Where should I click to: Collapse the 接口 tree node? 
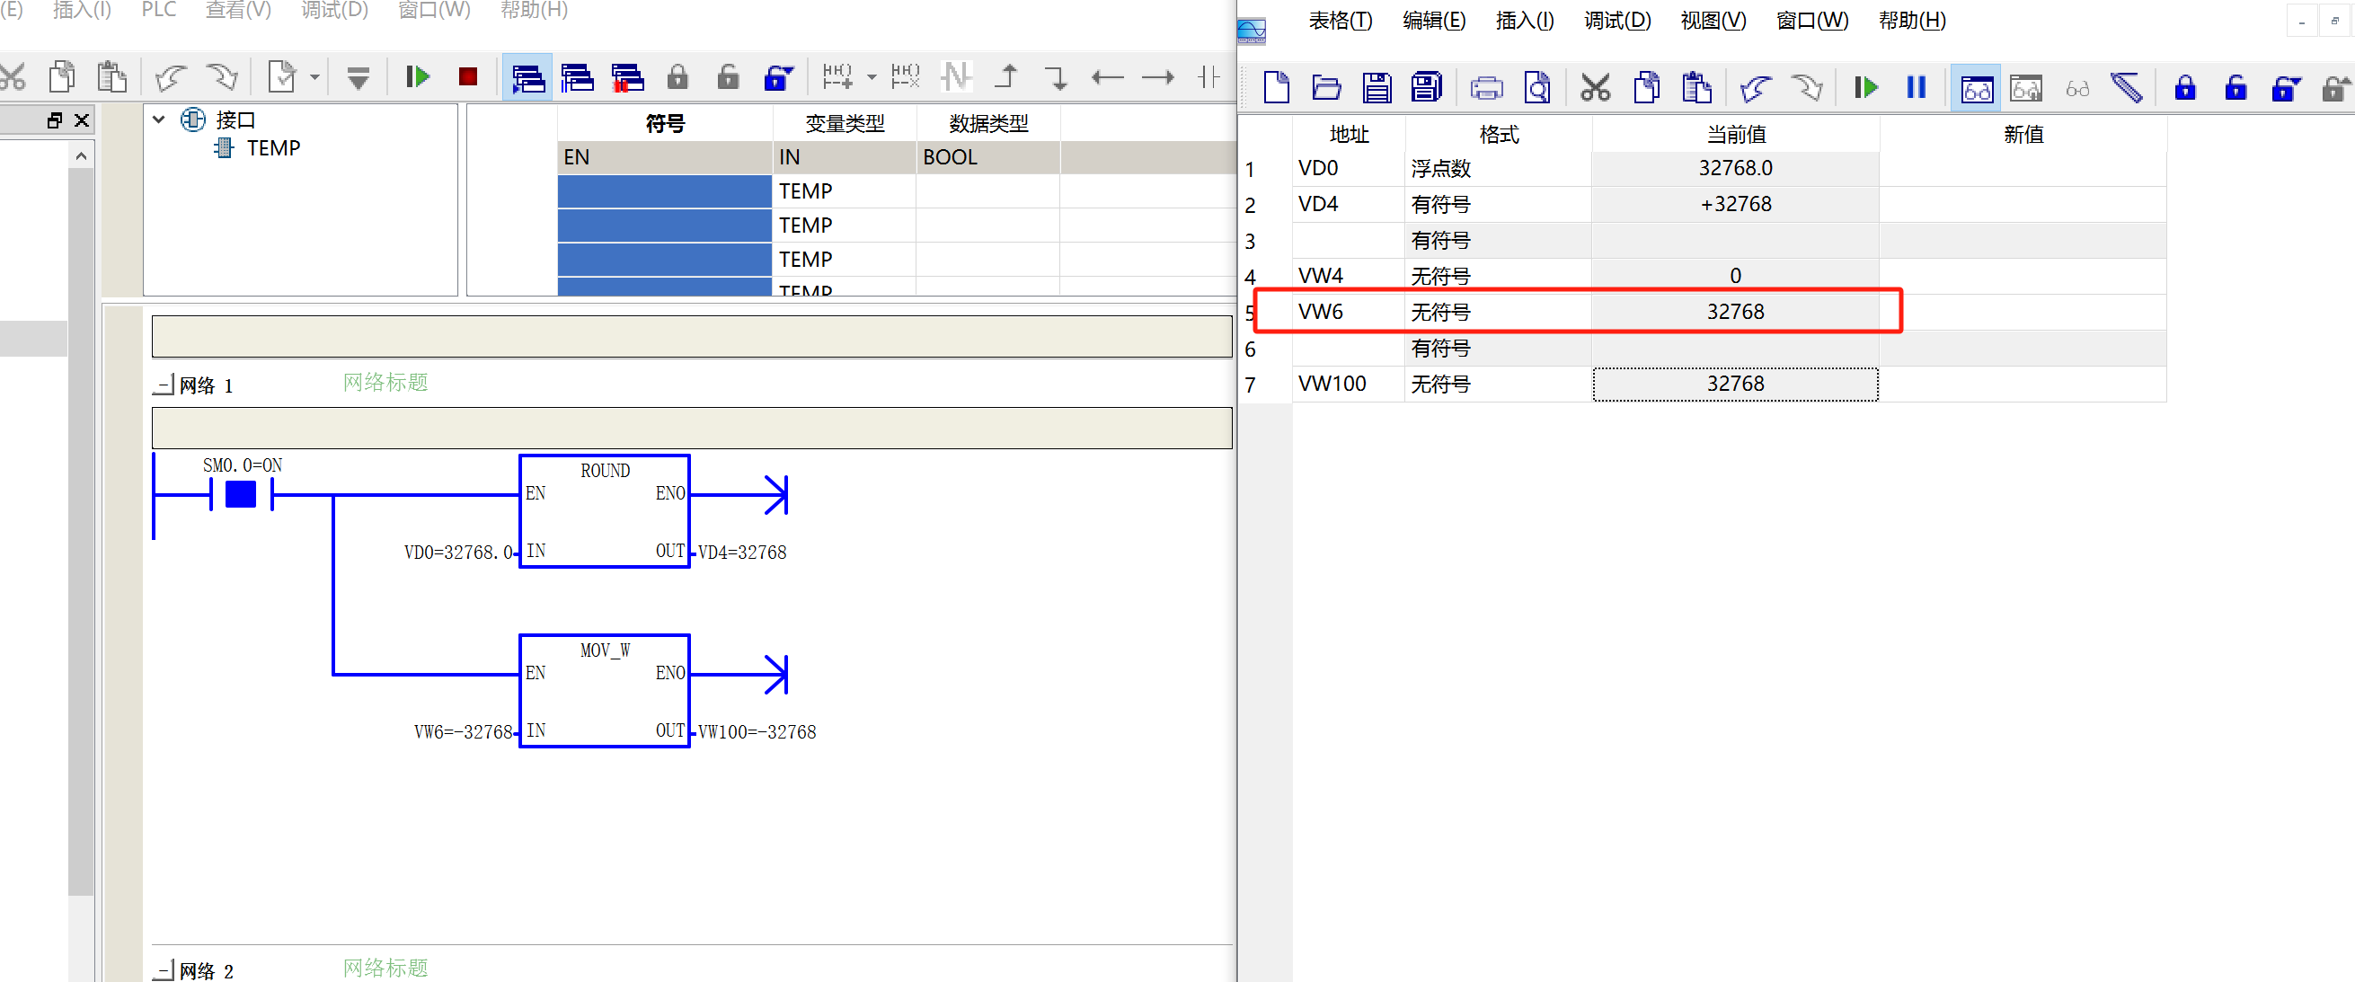point(159,119)
